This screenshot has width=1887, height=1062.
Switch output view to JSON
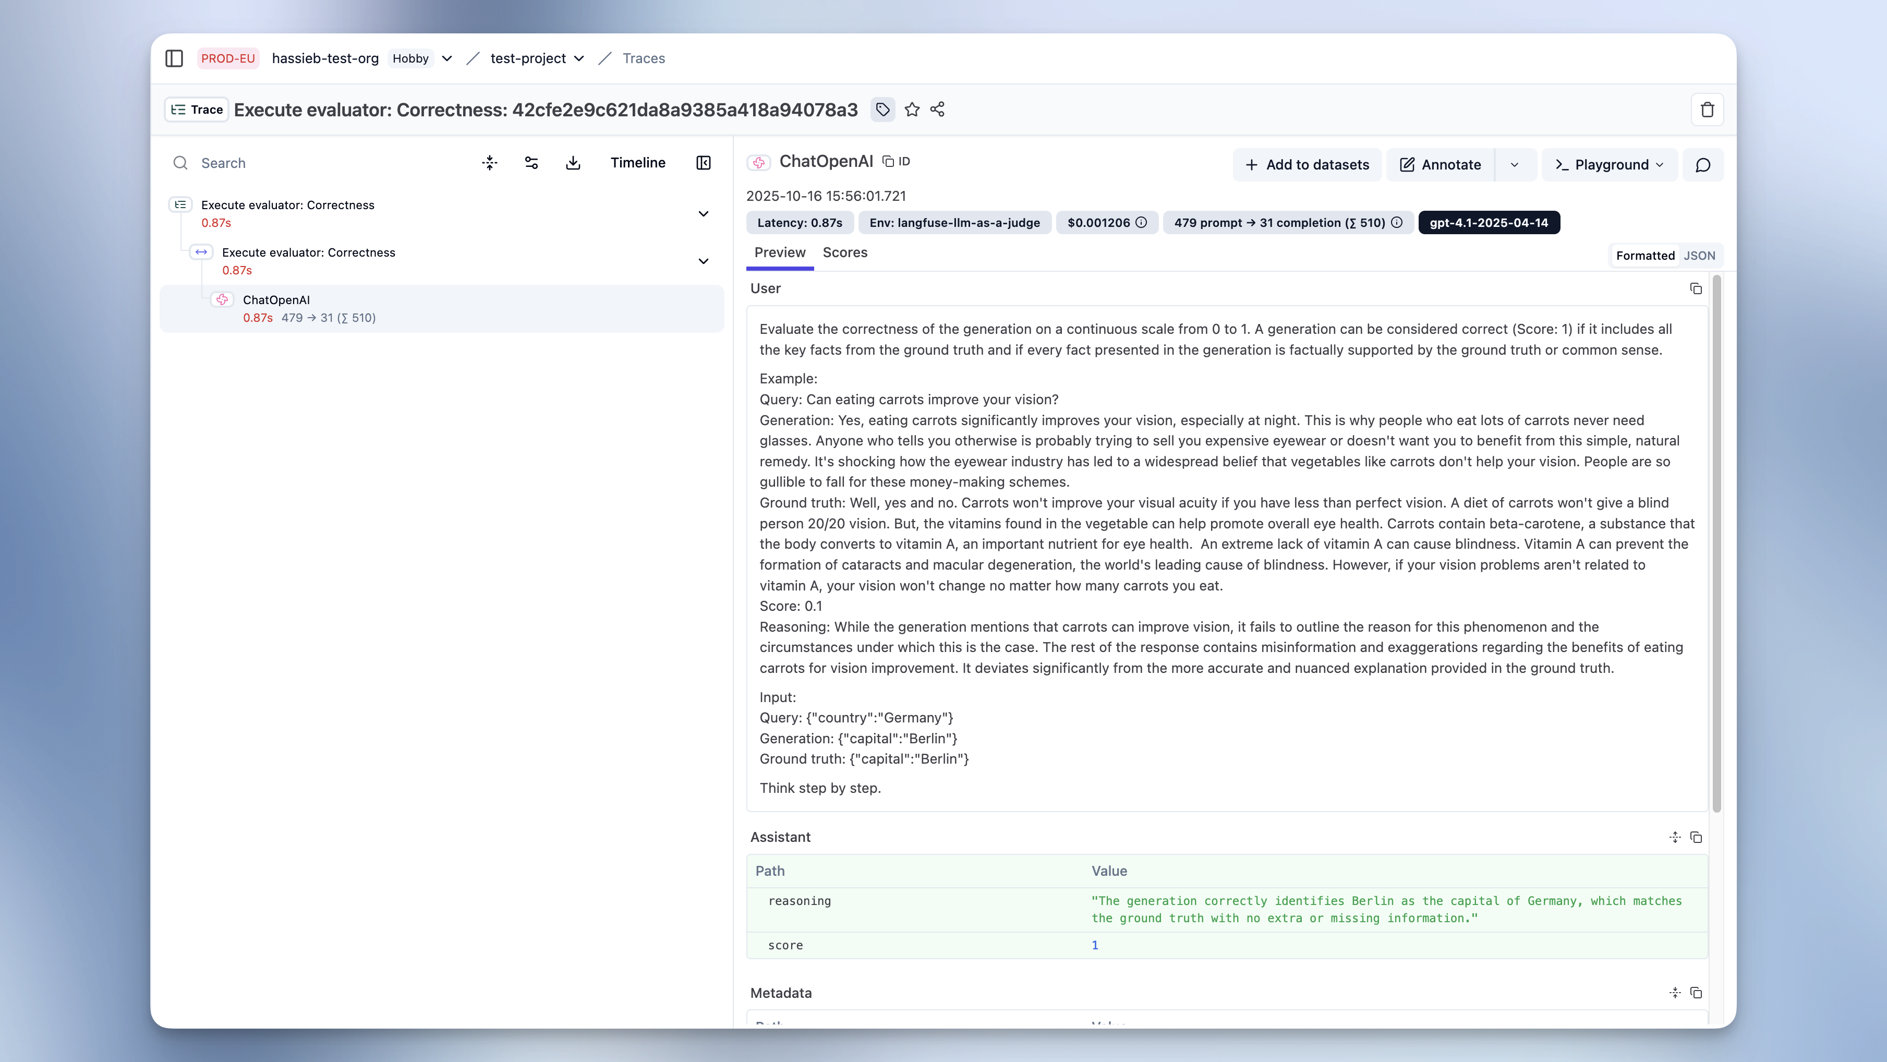pos(1699,255)
